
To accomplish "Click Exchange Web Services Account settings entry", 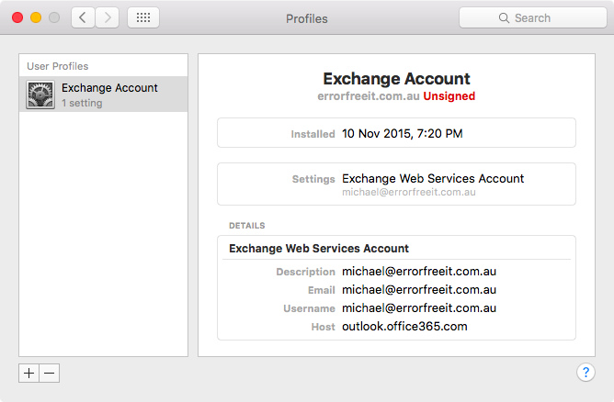I will tap(433, 179).
